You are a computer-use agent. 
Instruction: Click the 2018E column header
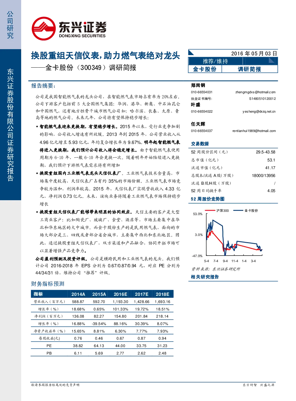(162, 294)
